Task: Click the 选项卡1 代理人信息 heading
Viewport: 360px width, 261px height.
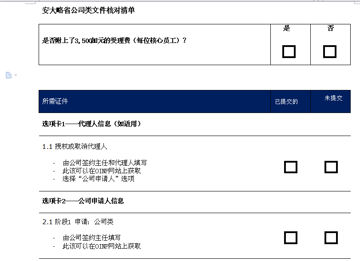Action: [91, 124]
